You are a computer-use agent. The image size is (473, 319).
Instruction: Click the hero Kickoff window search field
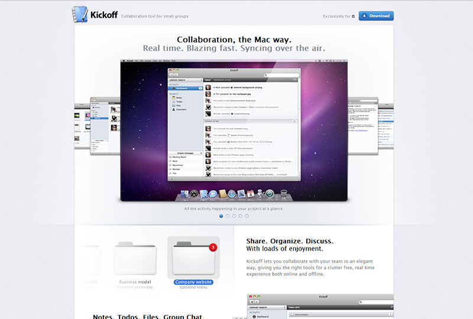pos(281,75)
